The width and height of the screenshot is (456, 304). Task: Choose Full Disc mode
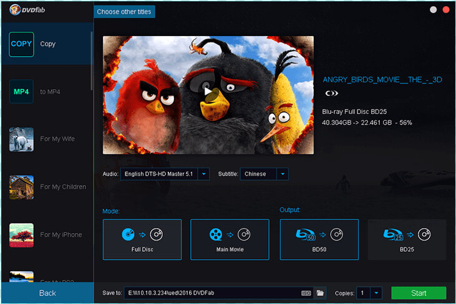pos(142,240)
